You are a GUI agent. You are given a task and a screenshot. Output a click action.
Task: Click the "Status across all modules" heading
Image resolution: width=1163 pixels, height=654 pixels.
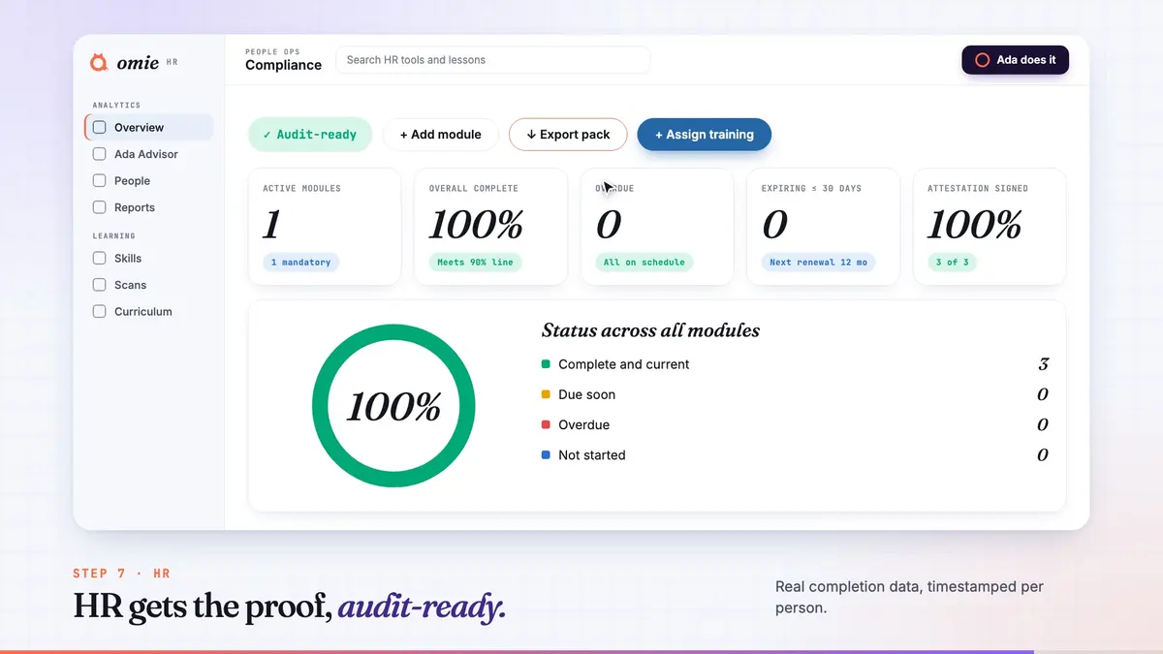click(650, 330)
